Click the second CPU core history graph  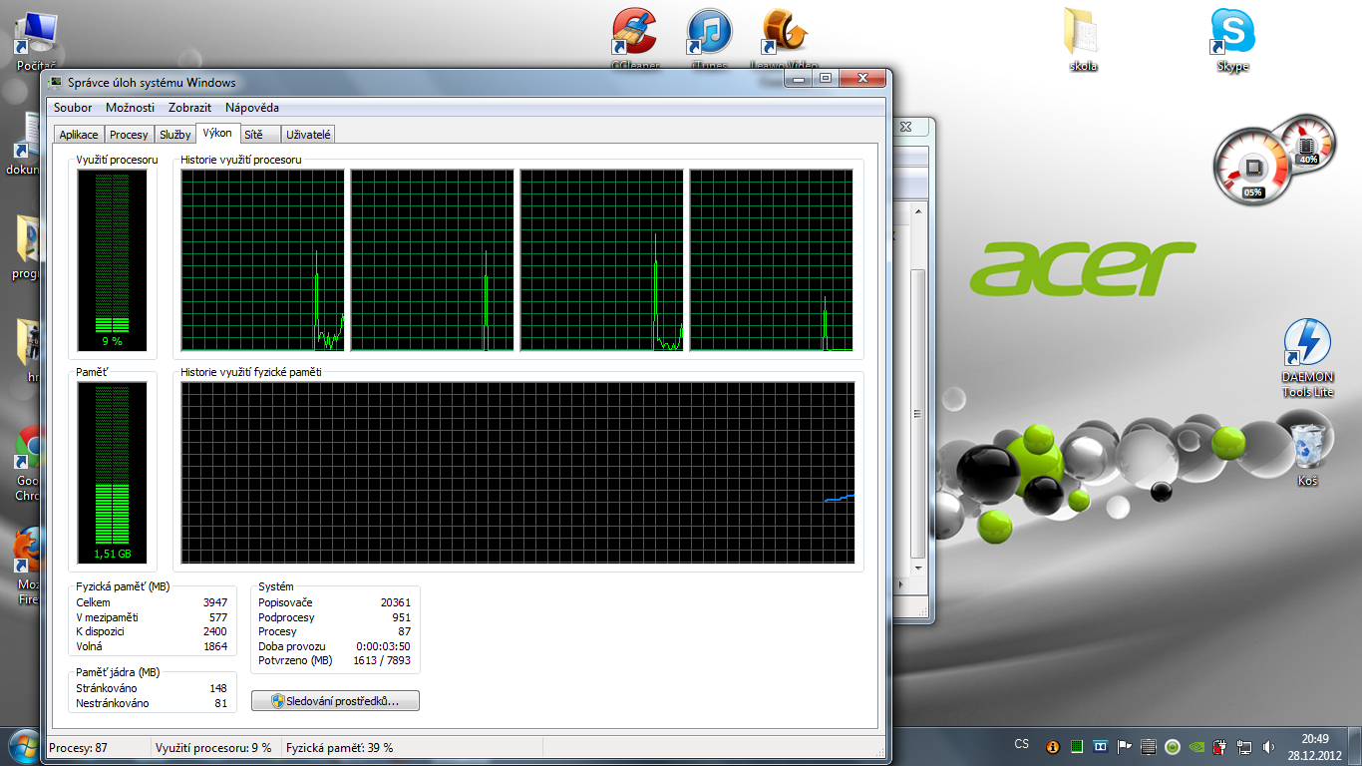tap(432, 260)
